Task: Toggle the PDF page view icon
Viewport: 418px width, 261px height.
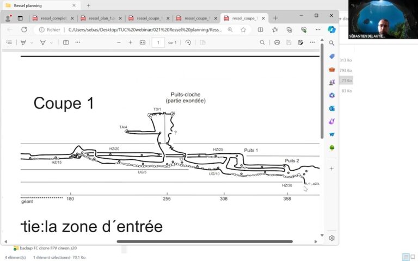Action: [66, 42]
